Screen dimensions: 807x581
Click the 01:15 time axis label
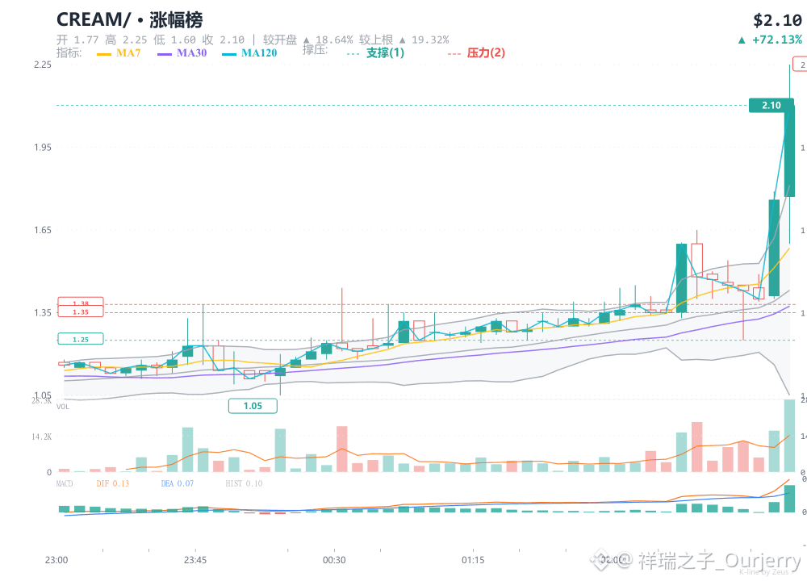(473, 560)
